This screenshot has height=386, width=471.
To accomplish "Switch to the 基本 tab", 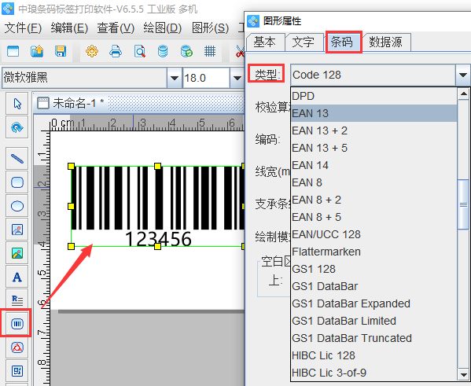I will pyautogui.click(x=265, y=42).
